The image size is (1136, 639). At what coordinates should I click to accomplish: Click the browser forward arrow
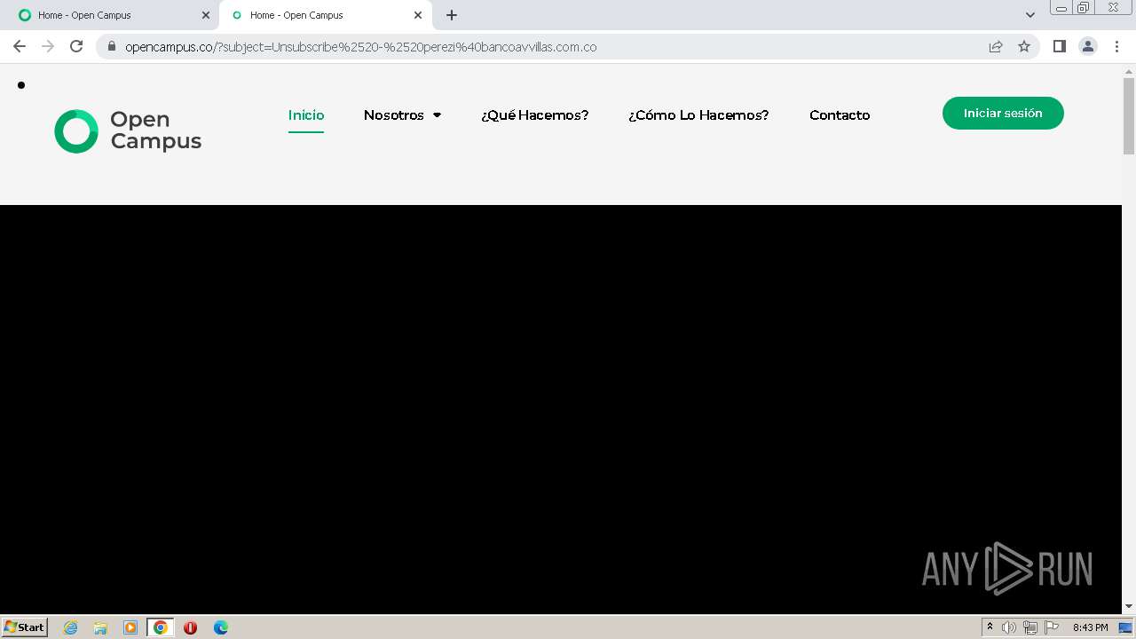pos(48,46)
